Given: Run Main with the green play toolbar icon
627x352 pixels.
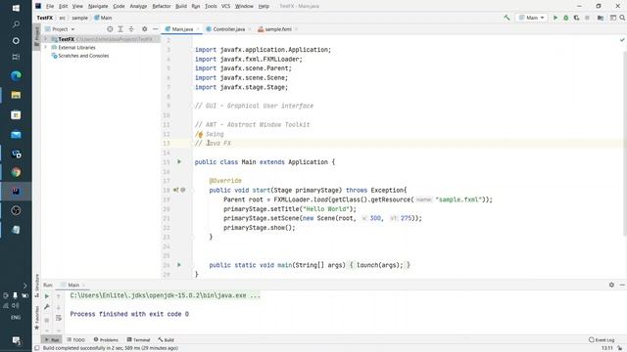Looking at the screenshot, I should point(555,18).
